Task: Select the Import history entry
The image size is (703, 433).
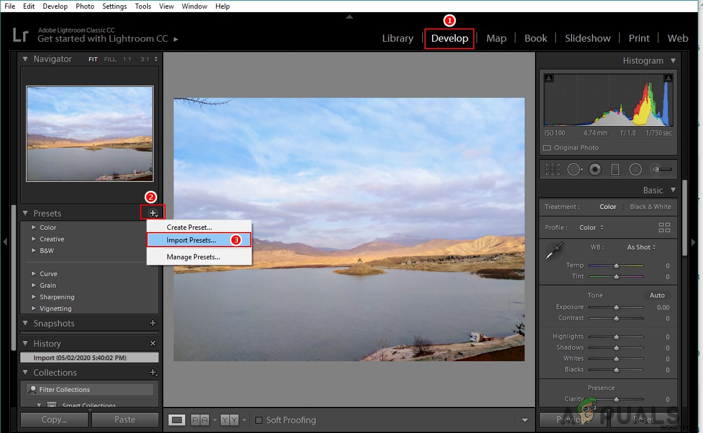Action: [89, 358]
